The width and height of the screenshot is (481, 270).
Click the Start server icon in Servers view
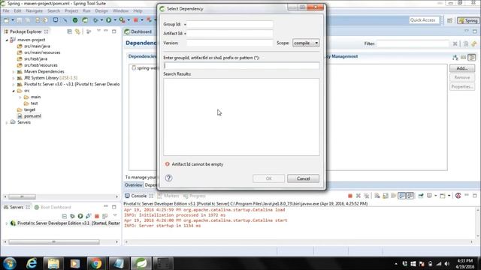pos(80,216)
